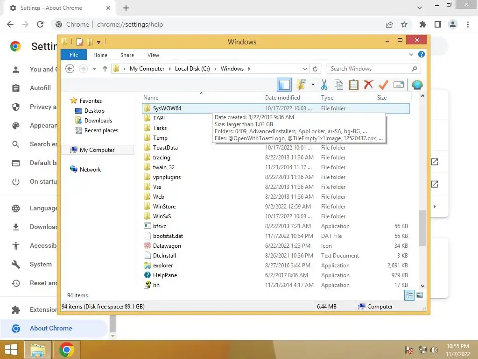Viewport: 478px width, 359px height.
Task: Refresh the Windows folder view
Action: click(x=315, y=69)
